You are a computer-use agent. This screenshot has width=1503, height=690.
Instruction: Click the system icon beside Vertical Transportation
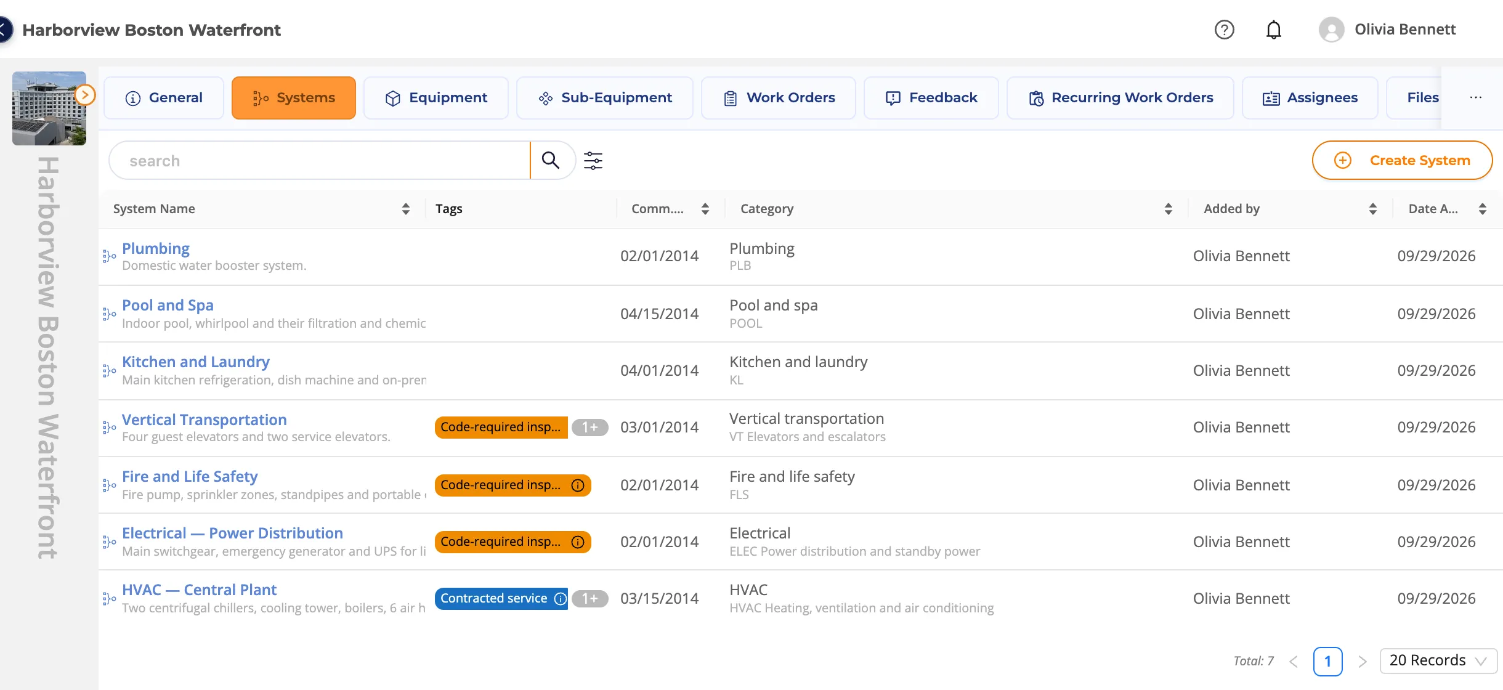click(109, 428)
